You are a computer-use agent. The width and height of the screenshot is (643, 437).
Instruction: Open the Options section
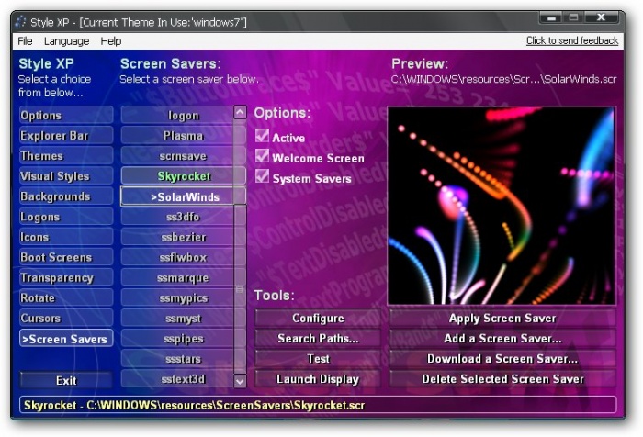coord(66,115)
